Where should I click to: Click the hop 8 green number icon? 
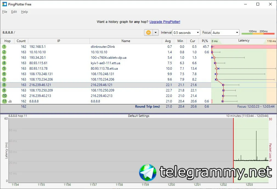(x=4, y=85)
